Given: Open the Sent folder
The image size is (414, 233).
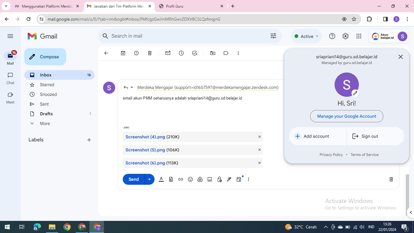Looking at the screenshot, I should point(44,104).
